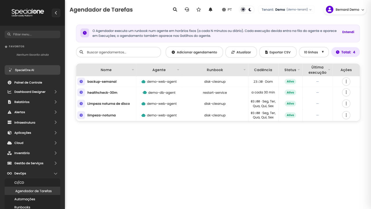
Task: Expand the Alertas menu
Action: (32, 112)
